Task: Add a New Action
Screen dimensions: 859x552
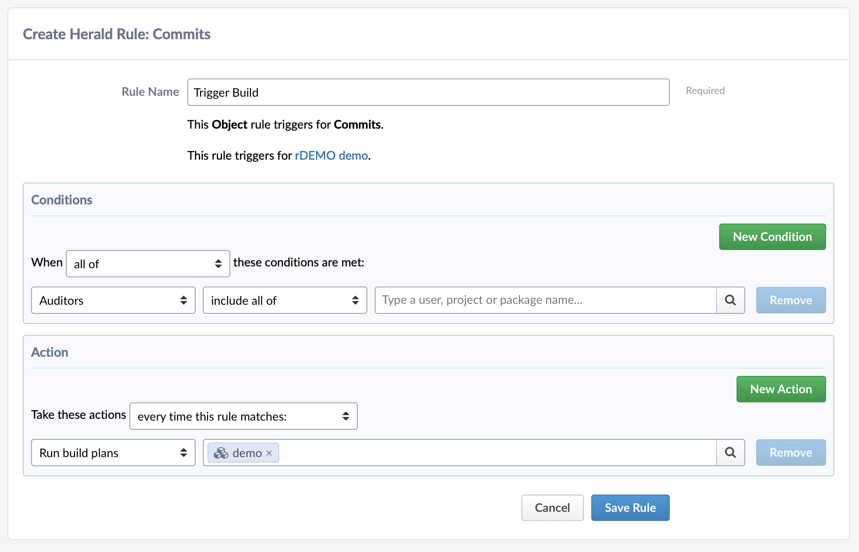Action: click(781, 389)
